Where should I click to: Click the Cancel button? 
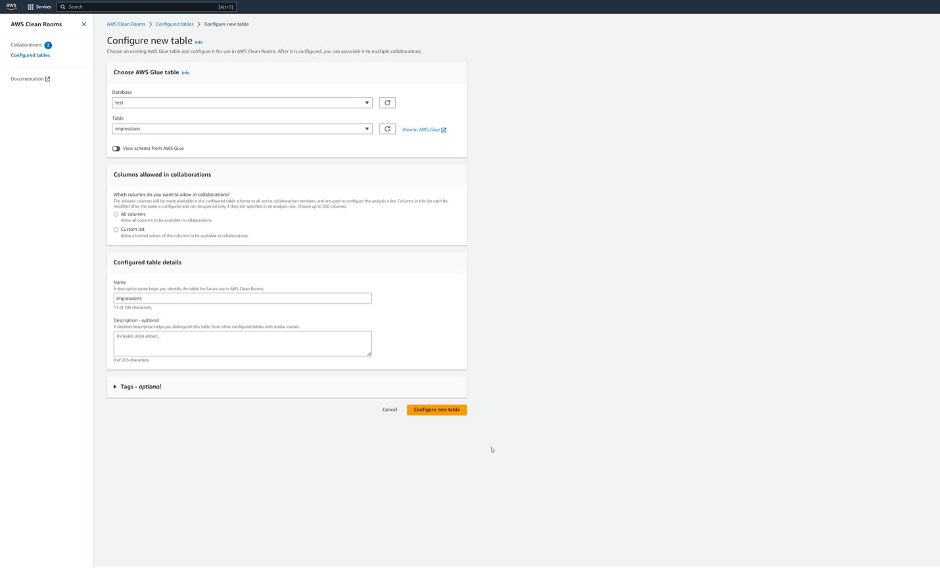[390, 410]
